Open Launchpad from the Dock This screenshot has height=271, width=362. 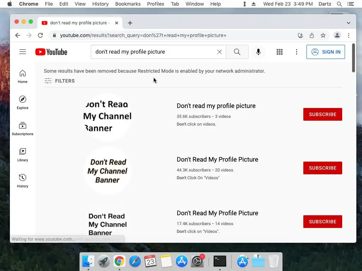104,261
